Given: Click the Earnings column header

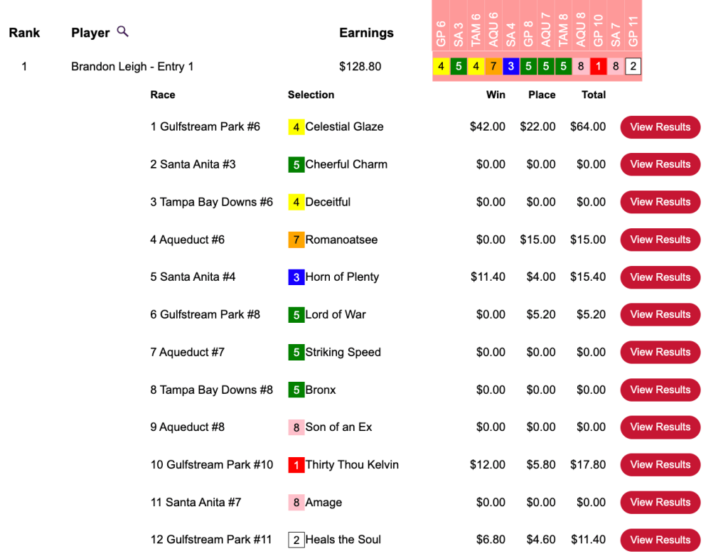Looking at the screenshot, I should click(x=366, y=33).
